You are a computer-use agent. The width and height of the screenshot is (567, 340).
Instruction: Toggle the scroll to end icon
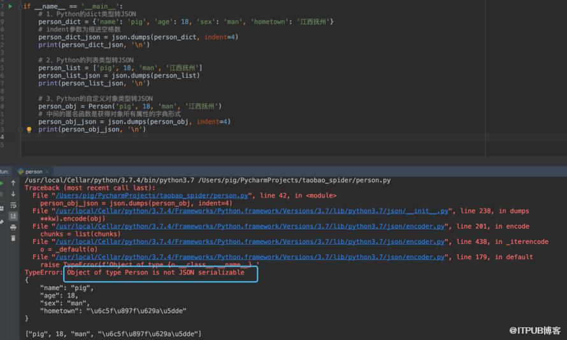pos(13,216)
